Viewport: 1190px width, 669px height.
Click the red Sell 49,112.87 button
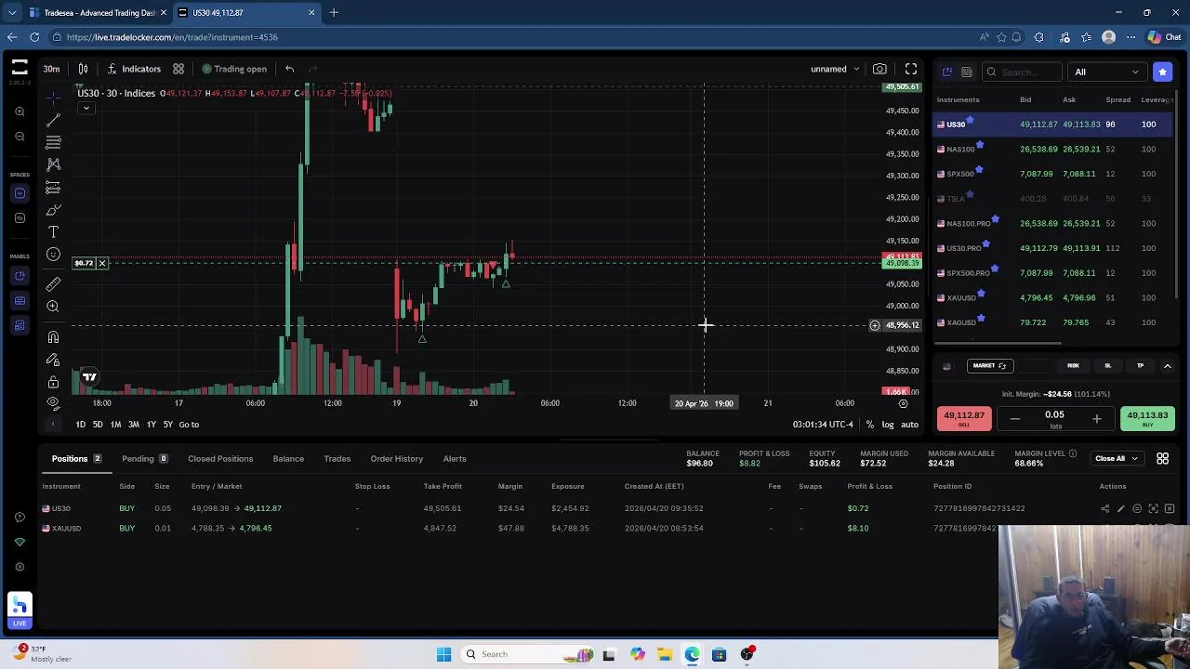(964, 419)
